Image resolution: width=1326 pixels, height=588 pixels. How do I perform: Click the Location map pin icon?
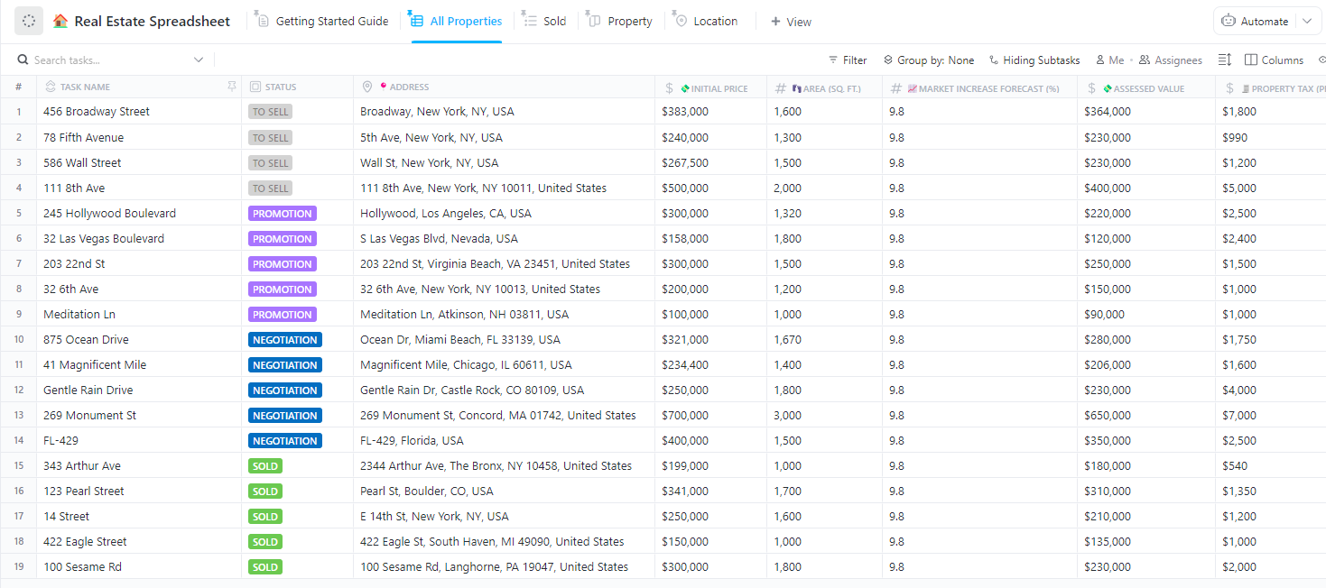680,20
